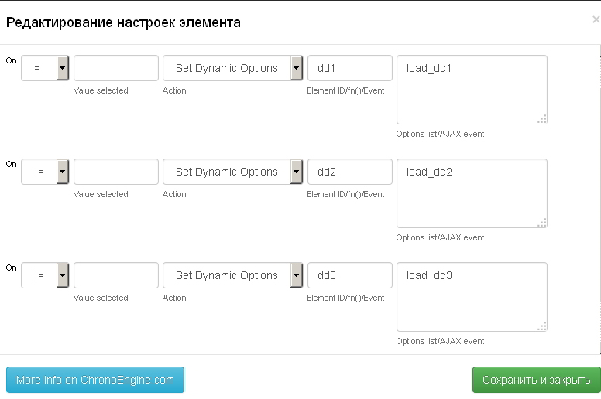Image resolution: width=601 pixels, height=399 pixels.
Task: Focus the dd1 Element ID field
Action: pyautogui.click(x=350, y=68)
